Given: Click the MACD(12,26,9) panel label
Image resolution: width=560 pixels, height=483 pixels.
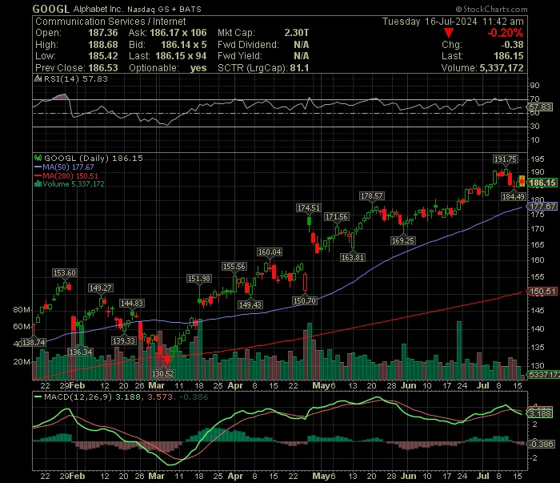Looking at the screenshot, I should click(x=78, y=396).
